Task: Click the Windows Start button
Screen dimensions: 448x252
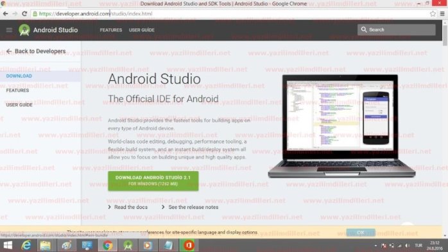Action: 8,246
